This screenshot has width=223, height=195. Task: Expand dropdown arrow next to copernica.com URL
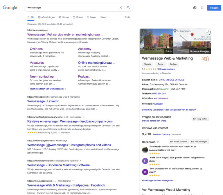(80, 161)
